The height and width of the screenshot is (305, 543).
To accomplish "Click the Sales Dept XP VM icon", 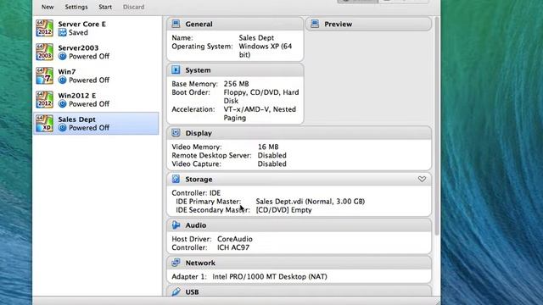I will click(45, 124).
